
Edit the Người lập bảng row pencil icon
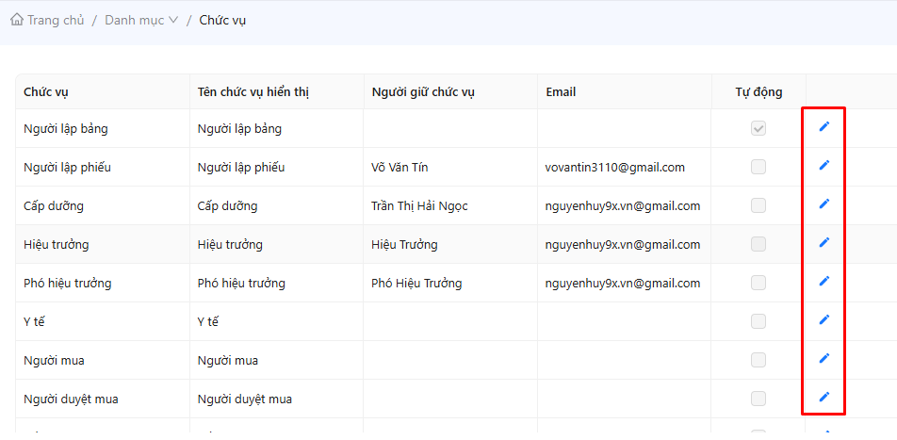824,127
